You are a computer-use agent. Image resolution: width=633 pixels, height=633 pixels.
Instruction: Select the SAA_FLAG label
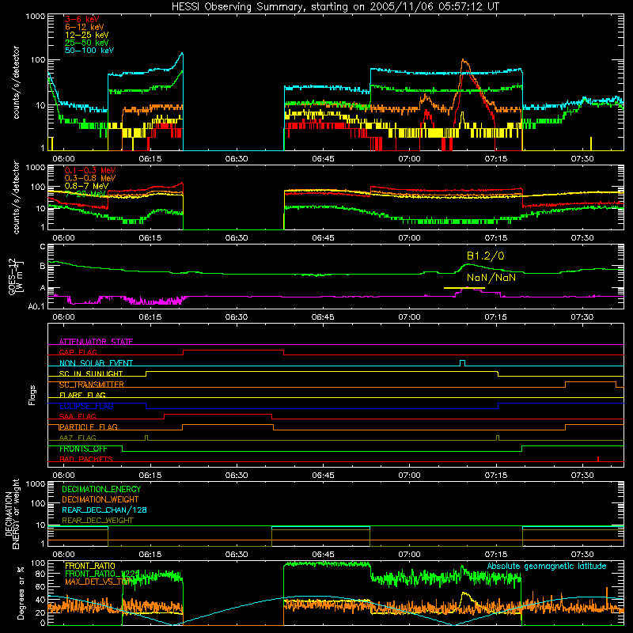click(78, 416)
